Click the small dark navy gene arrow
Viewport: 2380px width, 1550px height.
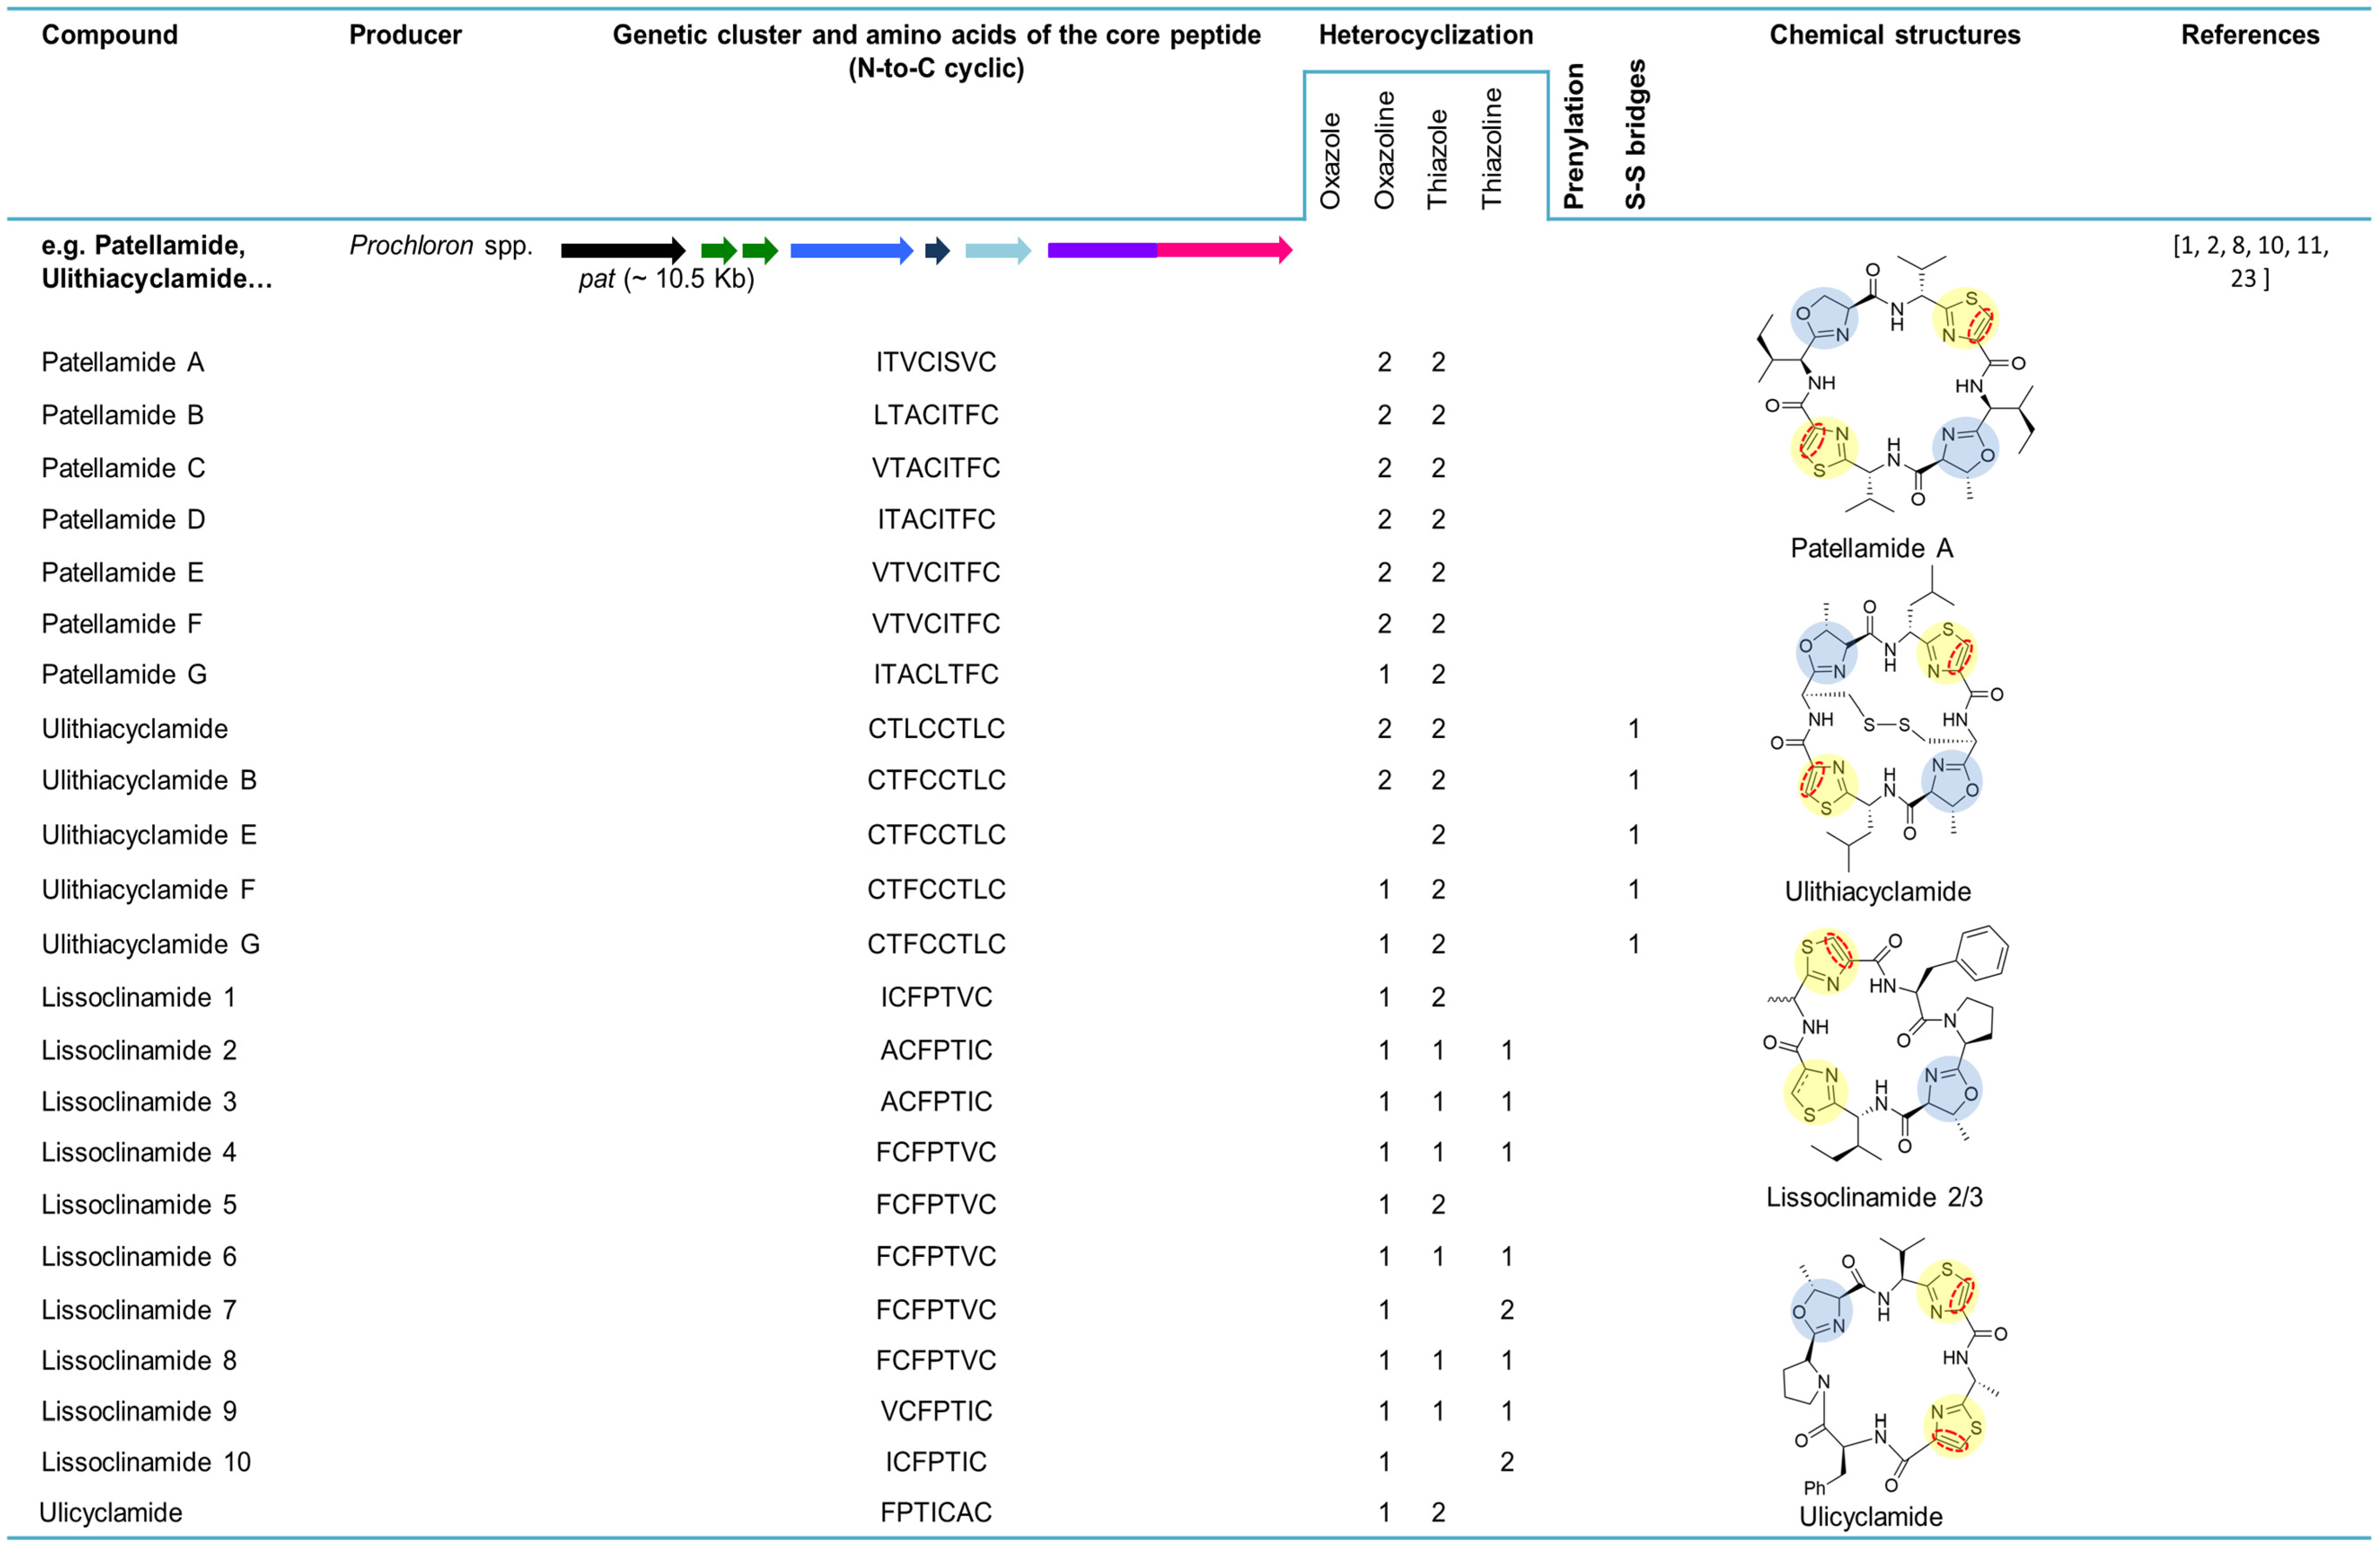tap(936, 250)
